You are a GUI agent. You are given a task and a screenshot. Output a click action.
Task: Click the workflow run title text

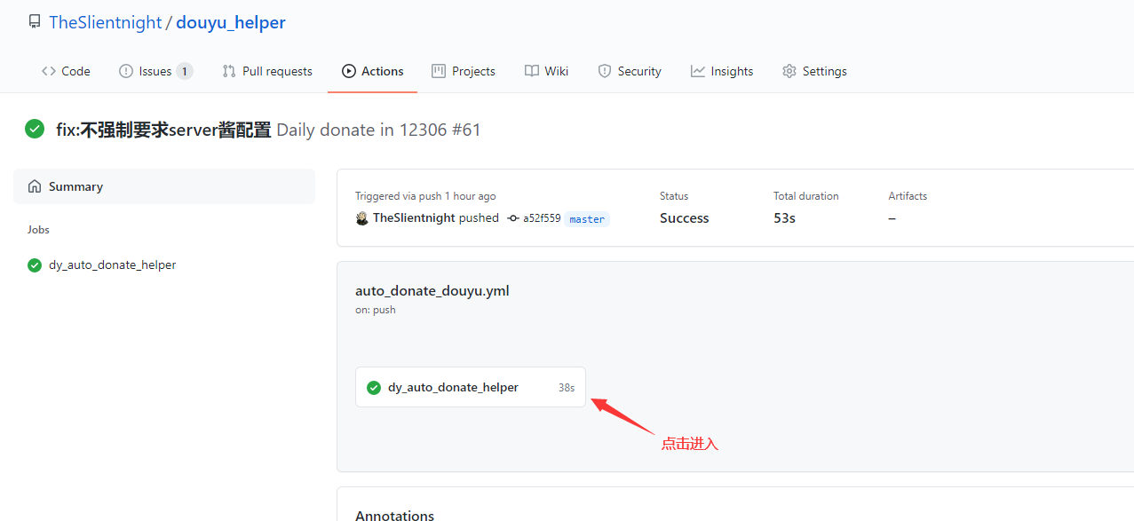[163, 130]
